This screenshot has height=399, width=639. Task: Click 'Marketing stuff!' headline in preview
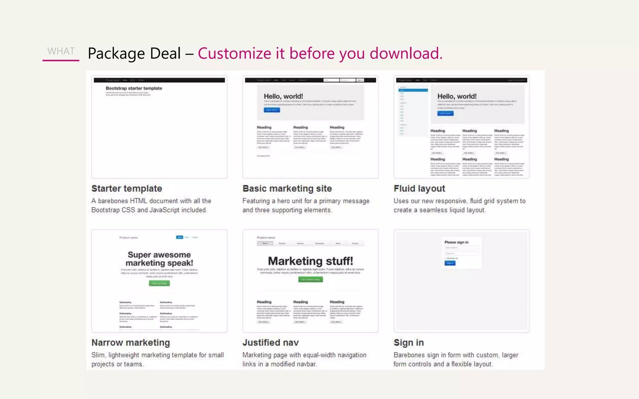[x=310, y=261]
